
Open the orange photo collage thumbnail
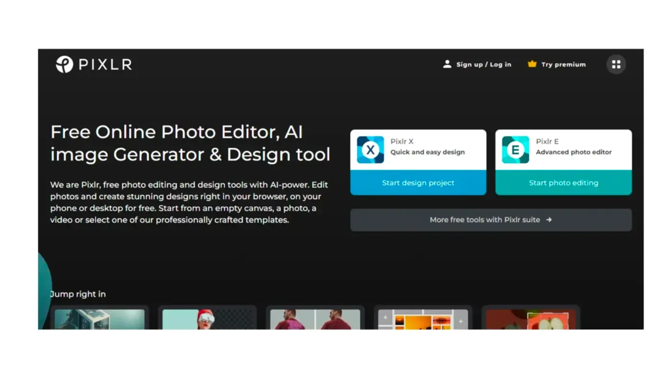pyautogui.click(x=423, y=319)
